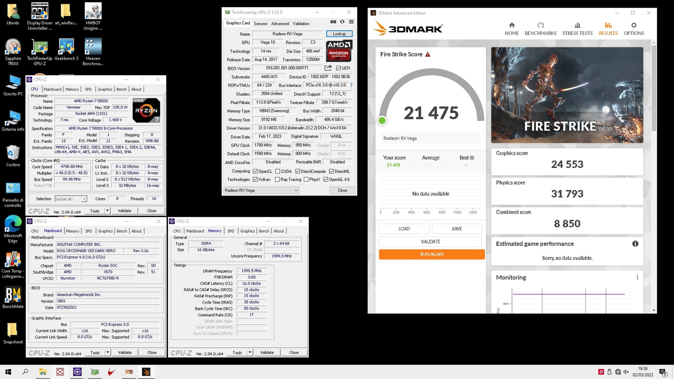Open 3DMark OPTIONS gear
Image resolution: width=674 pixels, height=379 pixels.
[x=634, y=29]
